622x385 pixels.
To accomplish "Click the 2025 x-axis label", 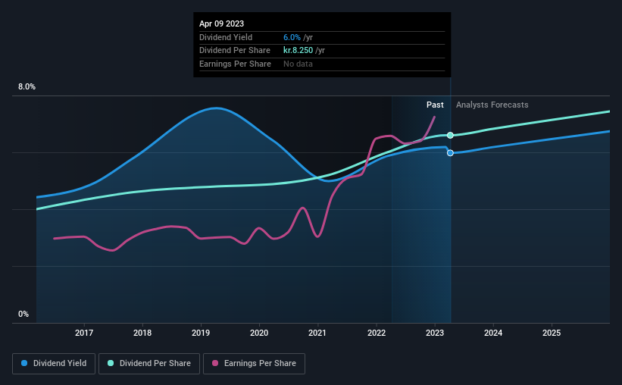I will 552,333.
